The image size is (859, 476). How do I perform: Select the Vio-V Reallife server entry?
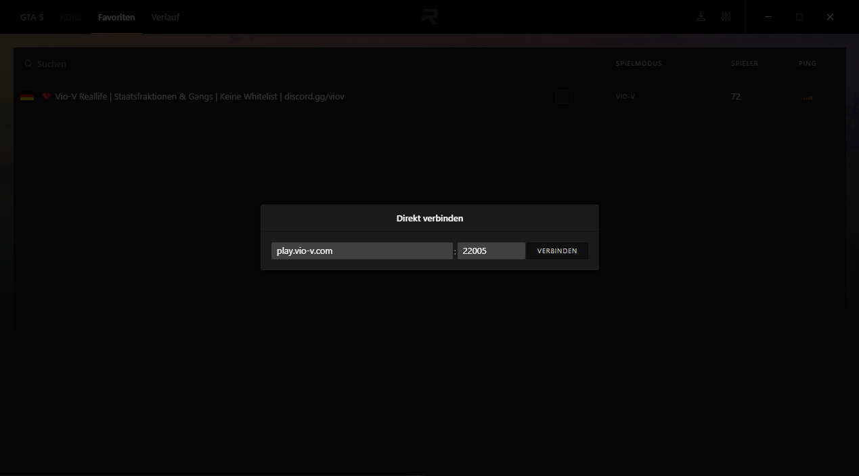(x=200, y=97)
